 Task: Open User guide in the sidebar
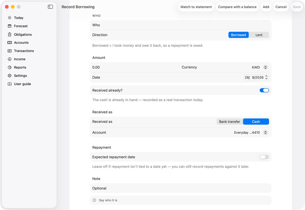click(29, 84)
